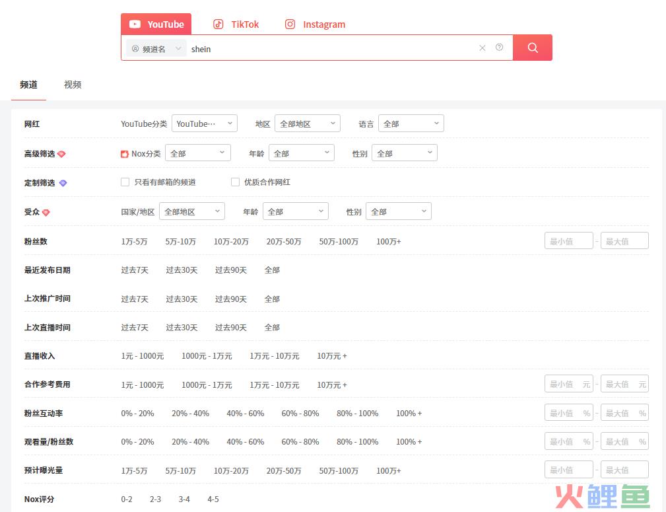Click 粉丝互动率 最大值 % input
This screenshot has width=666, height=512.
point(624,412)
